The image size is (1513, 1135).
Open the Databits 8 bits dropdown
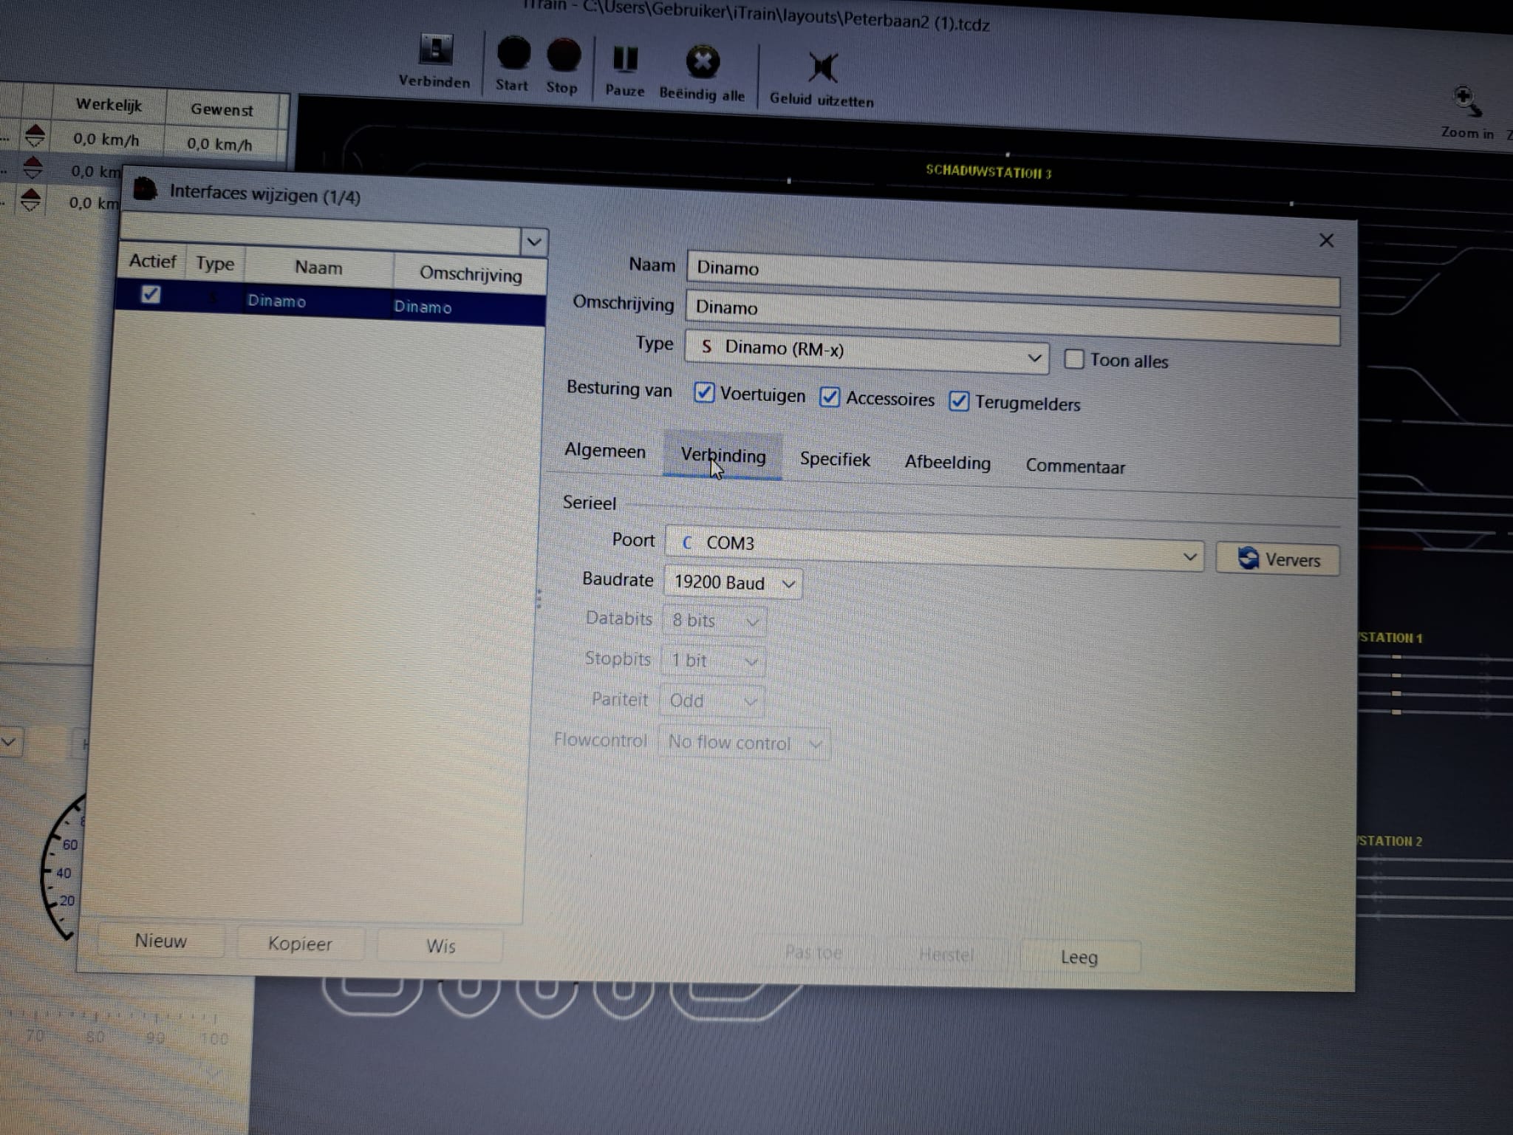point(714,621)
